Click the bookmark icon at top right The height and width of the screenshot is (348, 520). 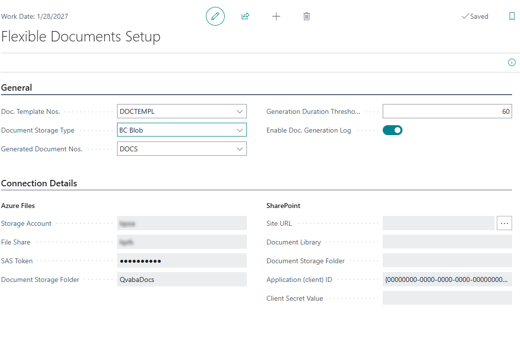pyautogui.click(x=512, y=16)
